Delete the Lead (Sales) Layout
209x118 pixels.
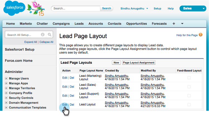coord(72,87)
